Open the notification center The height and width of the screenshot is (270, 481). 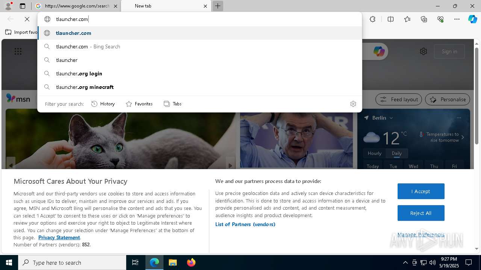click(x=469, y=262)
